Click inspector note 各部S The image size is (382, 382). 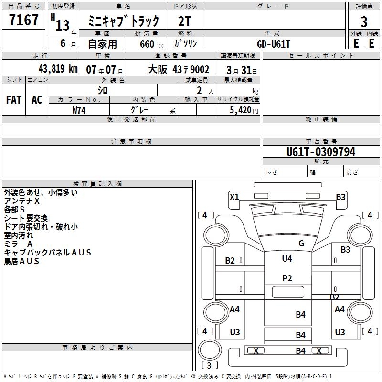(x=14, y=210)
